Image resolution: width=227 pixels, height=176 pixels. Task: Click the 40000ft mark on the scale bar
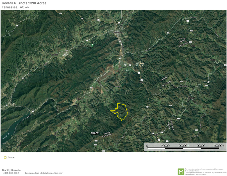pos(218,146)
